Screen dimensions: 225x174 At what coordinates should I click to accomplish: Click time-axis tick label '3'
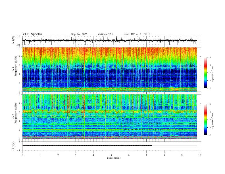tap(76, 155)
